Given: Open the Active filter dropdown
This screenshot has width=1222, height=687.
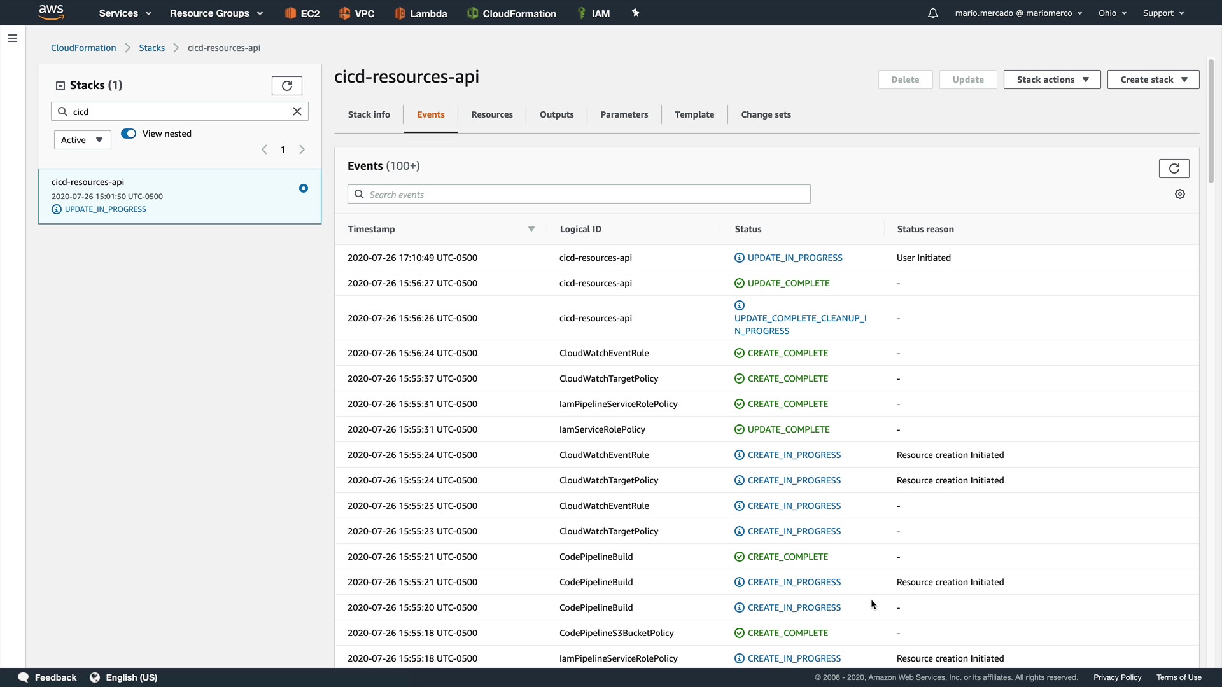Looking at the screenshot, I should 82,140.
